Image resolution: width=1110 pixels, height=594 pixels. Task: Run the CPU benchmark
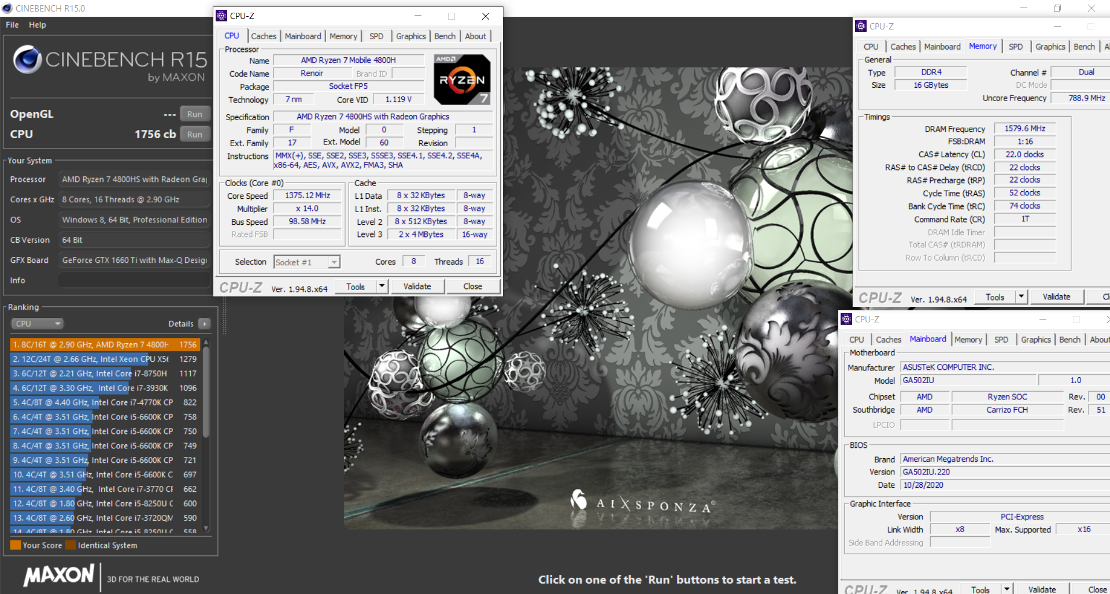click(x=195, y=134)
